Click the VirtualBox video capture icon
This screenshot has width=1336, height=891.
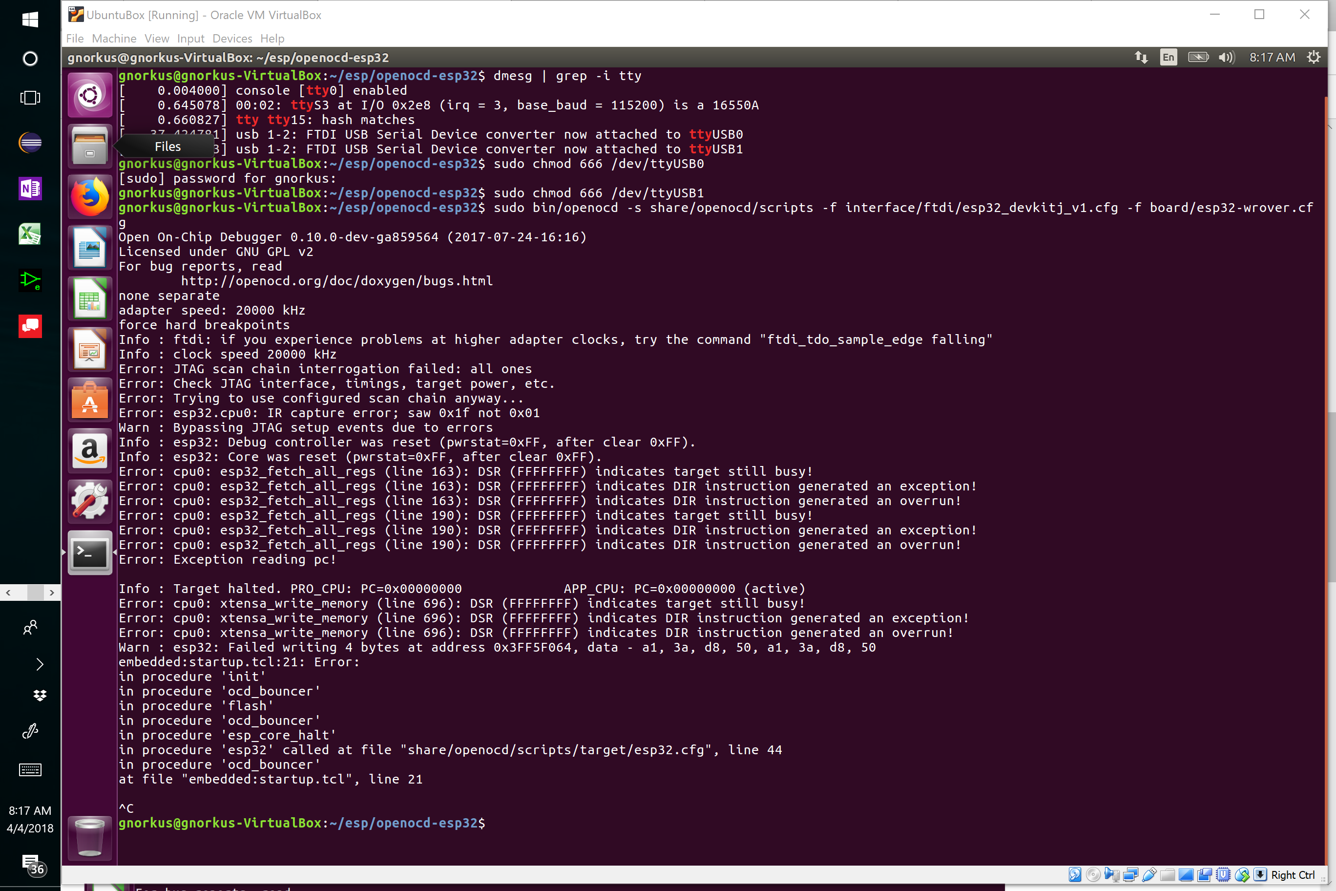(1205, 874)
